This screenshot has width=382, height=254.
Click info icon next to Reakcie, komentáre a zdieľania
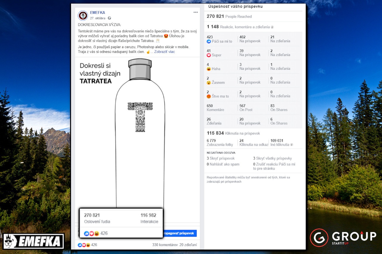tap(272, 27)
